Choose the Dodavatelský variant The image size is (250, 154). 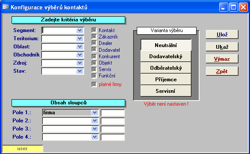click(166, 56)
